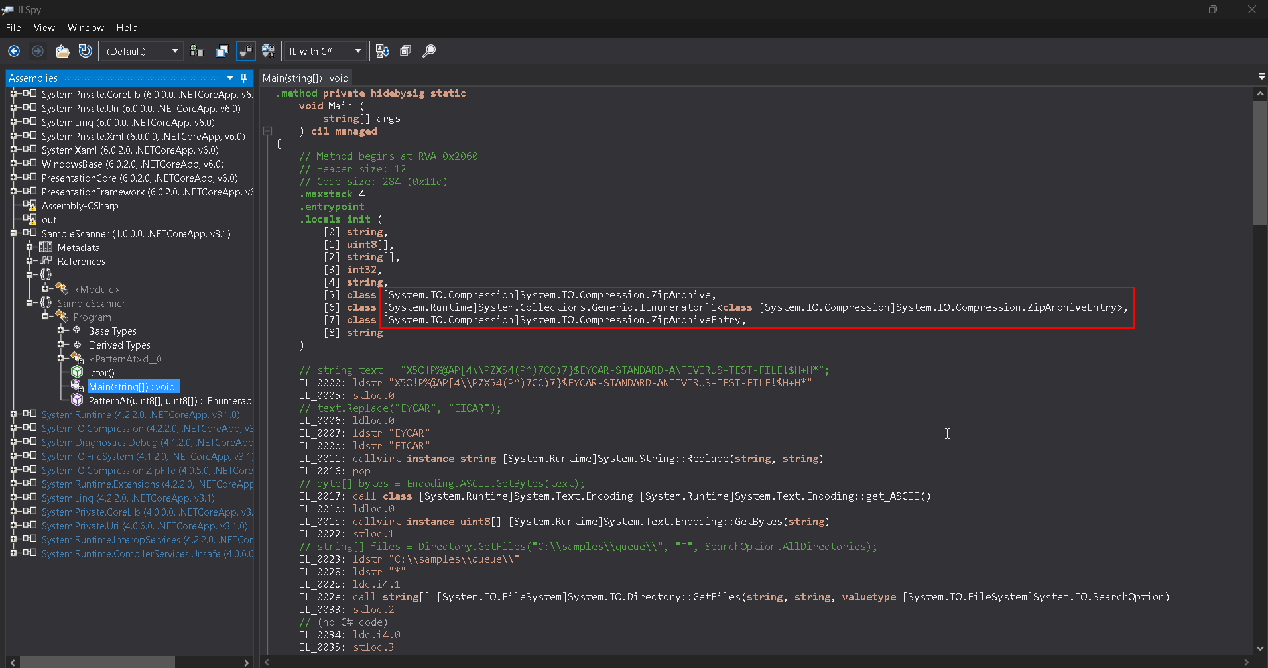1268x668 pixels.
Task: Open the IL with C# language dropdown
Action: [x=325, y=51]
